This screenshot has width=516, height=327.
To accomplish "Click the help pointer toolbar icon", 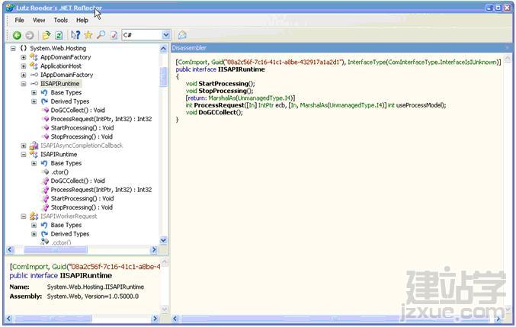I will tap(75, 35).
